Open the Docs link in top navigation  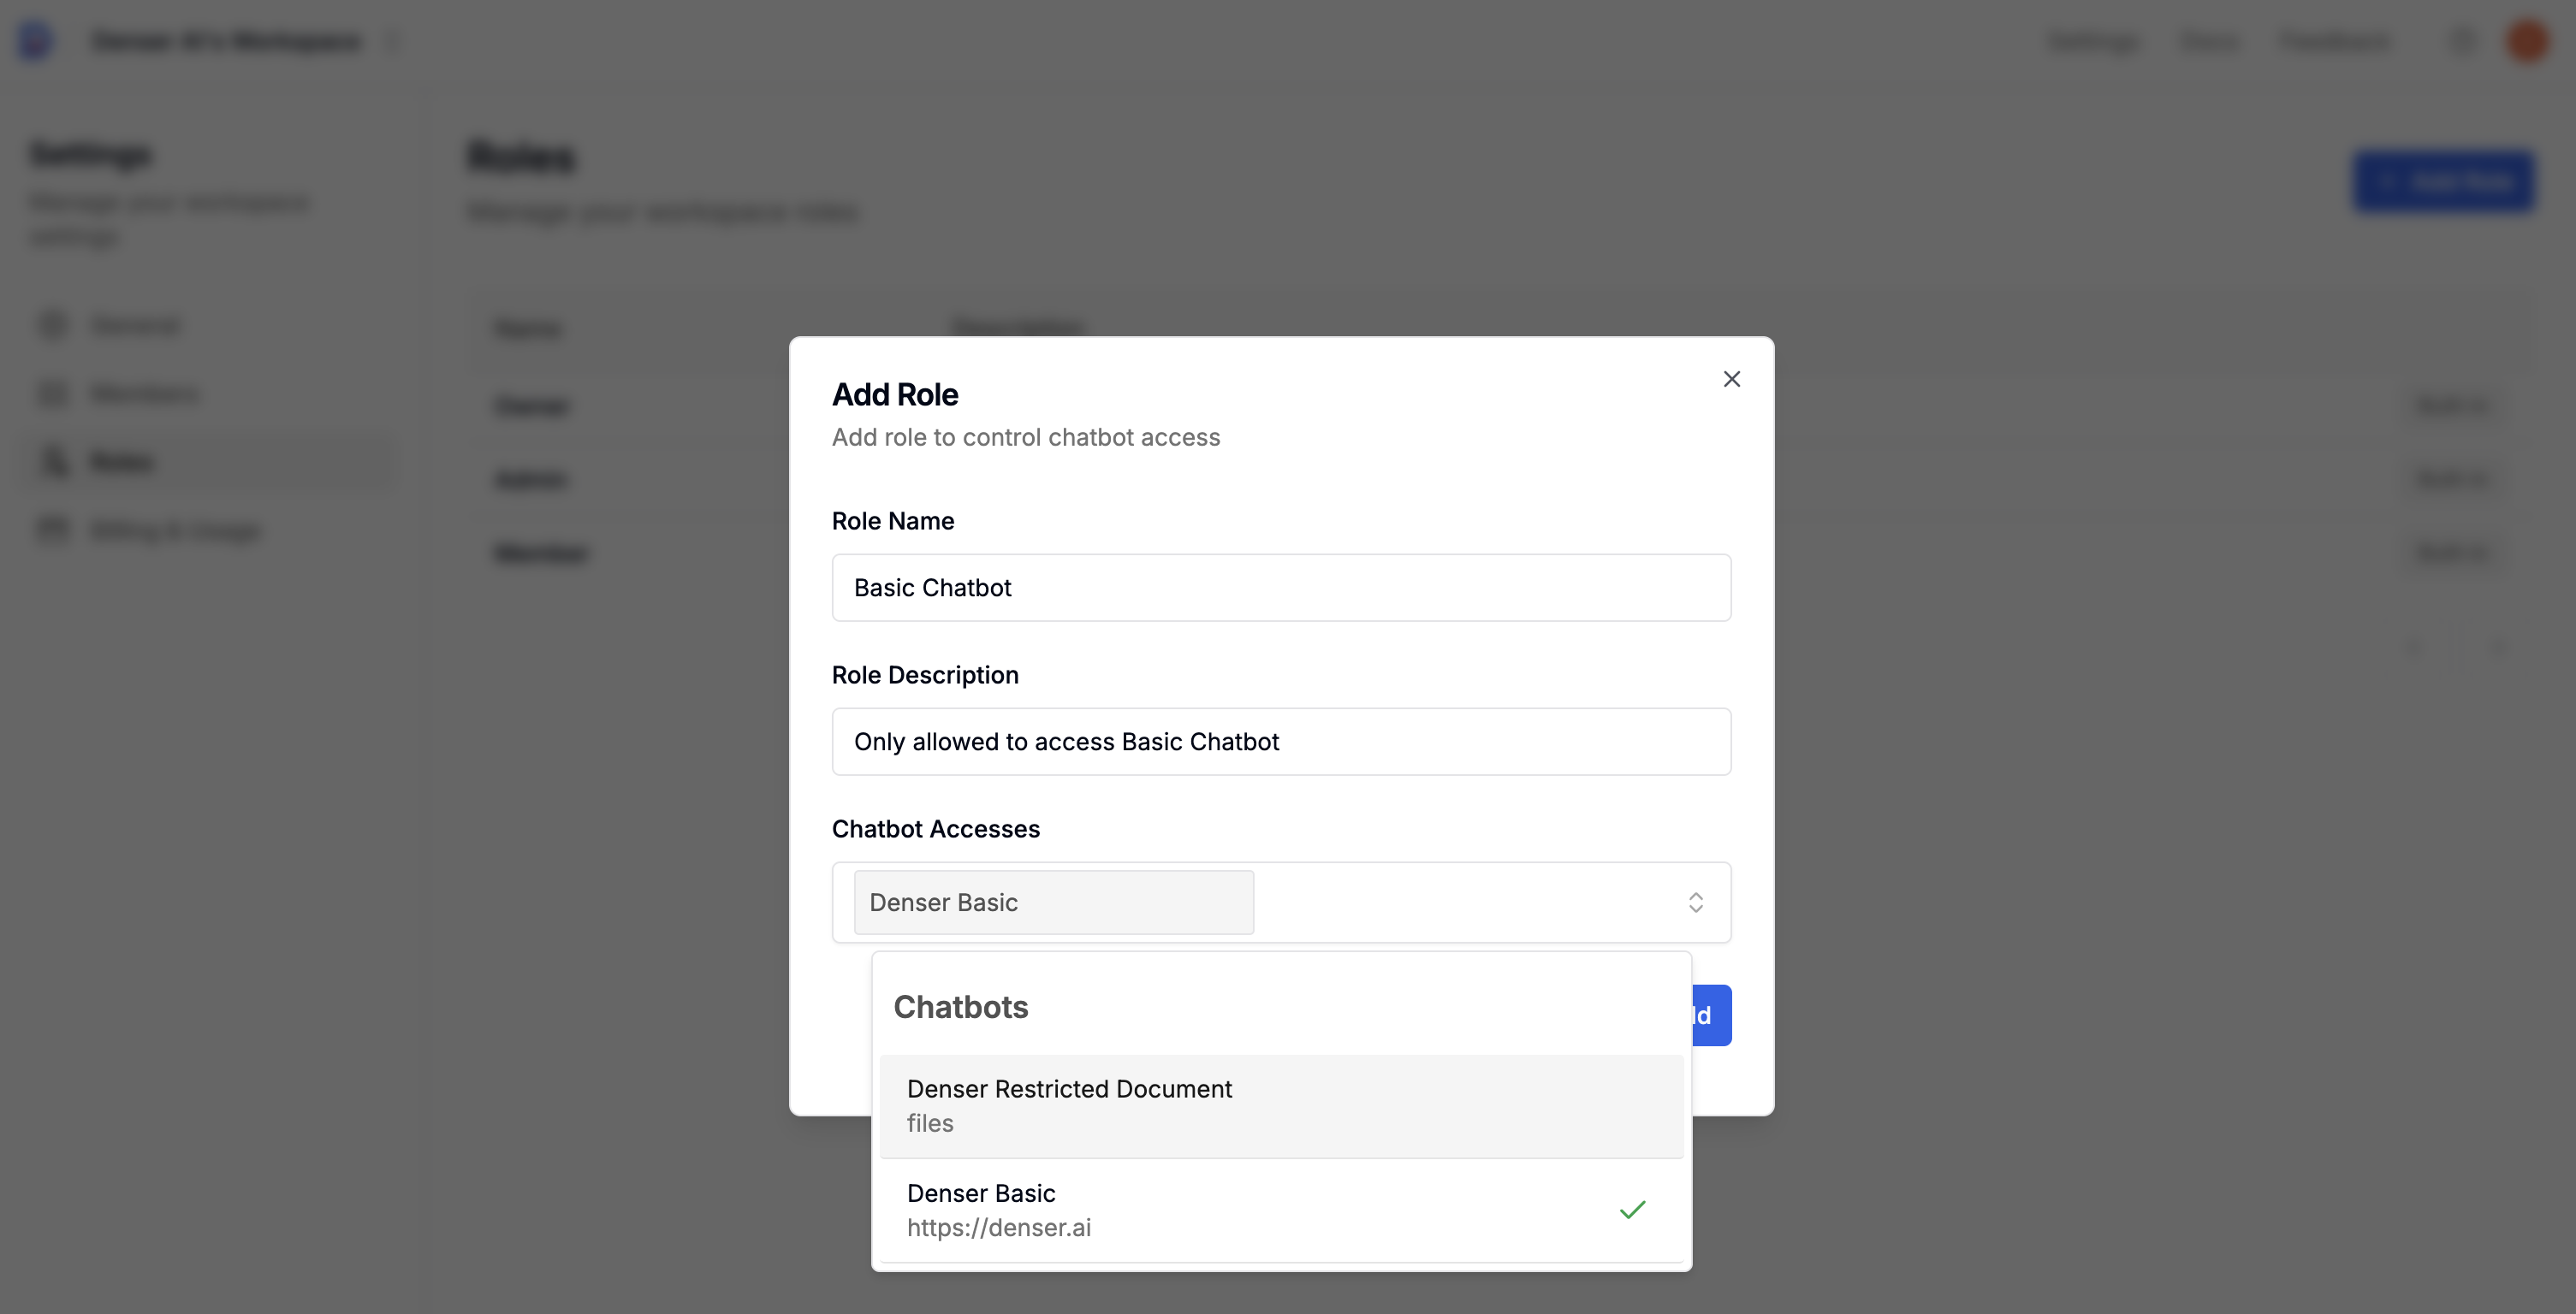tap(2208, 41)
